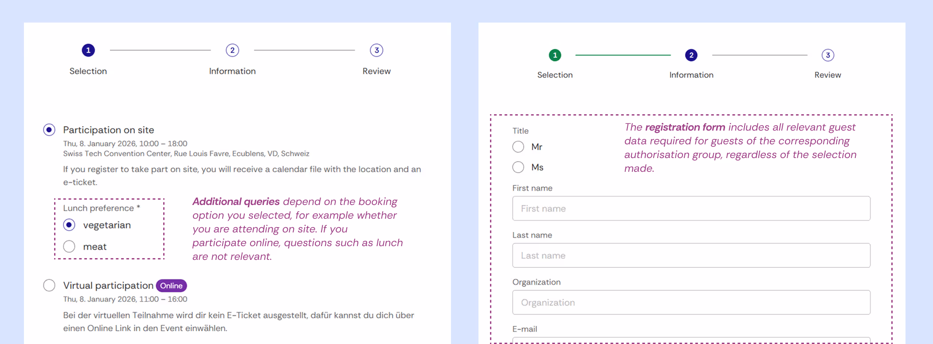Click step 3 circle in left panel

click(376, 50)
